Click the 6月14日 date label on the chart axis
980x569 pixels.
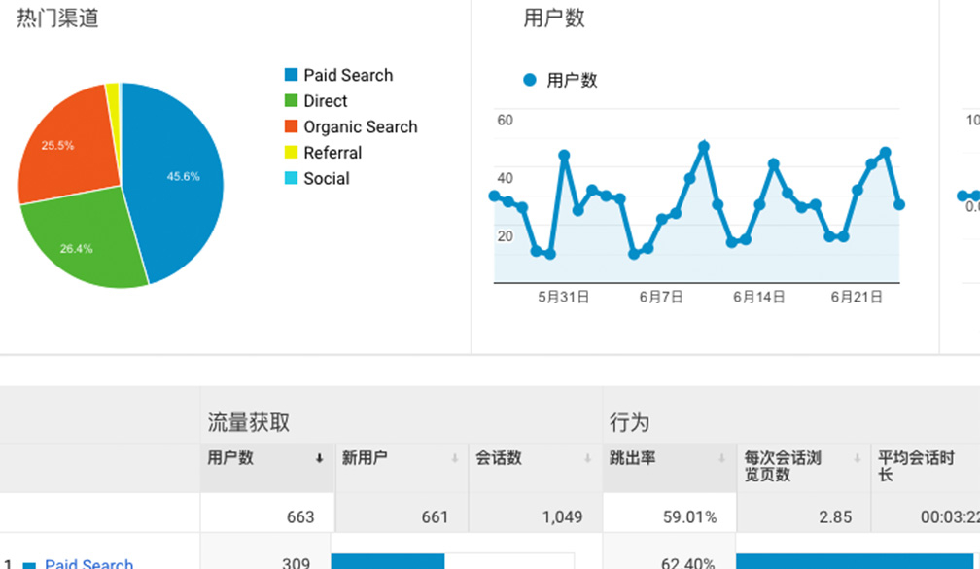click(x=758, y=298)
